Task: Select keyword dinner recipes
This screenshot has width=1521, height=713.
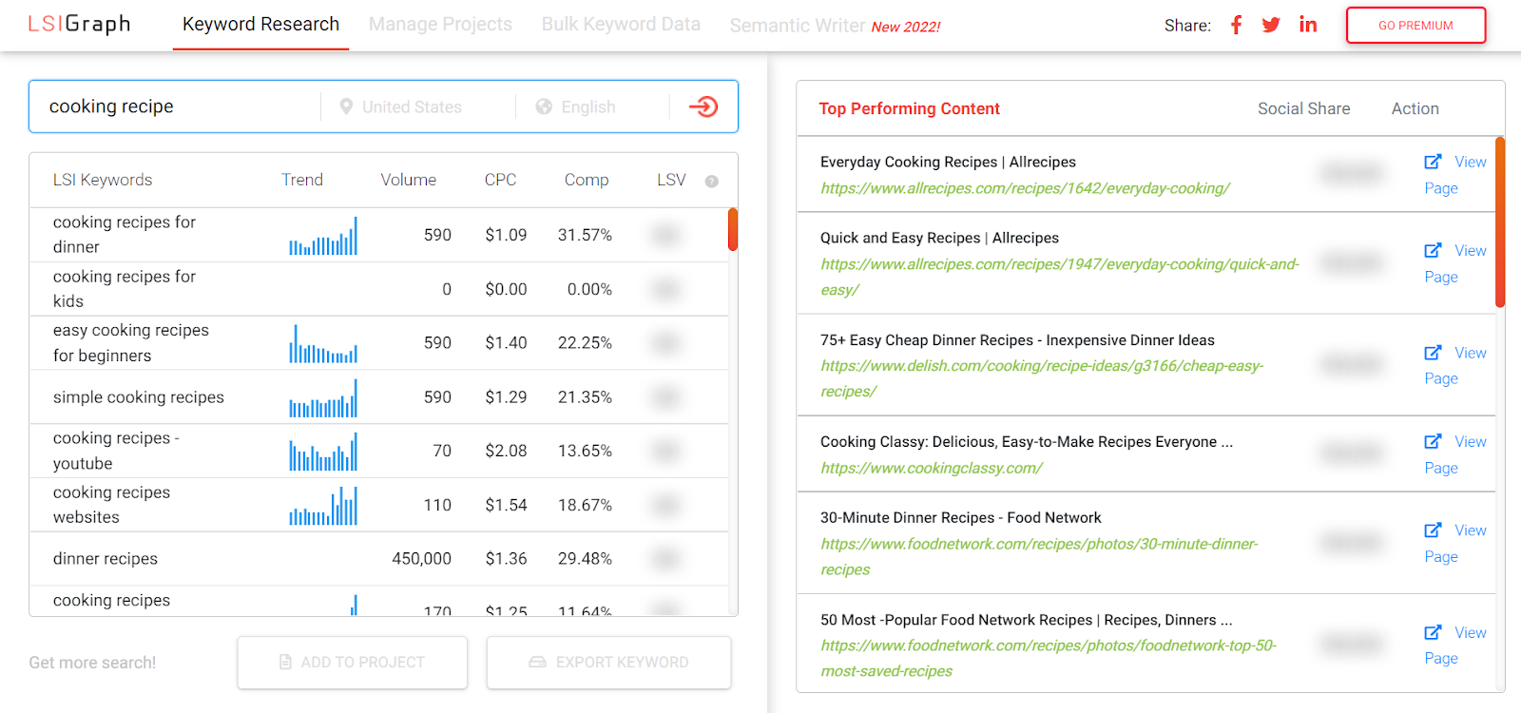Action: tap(106, 559)
